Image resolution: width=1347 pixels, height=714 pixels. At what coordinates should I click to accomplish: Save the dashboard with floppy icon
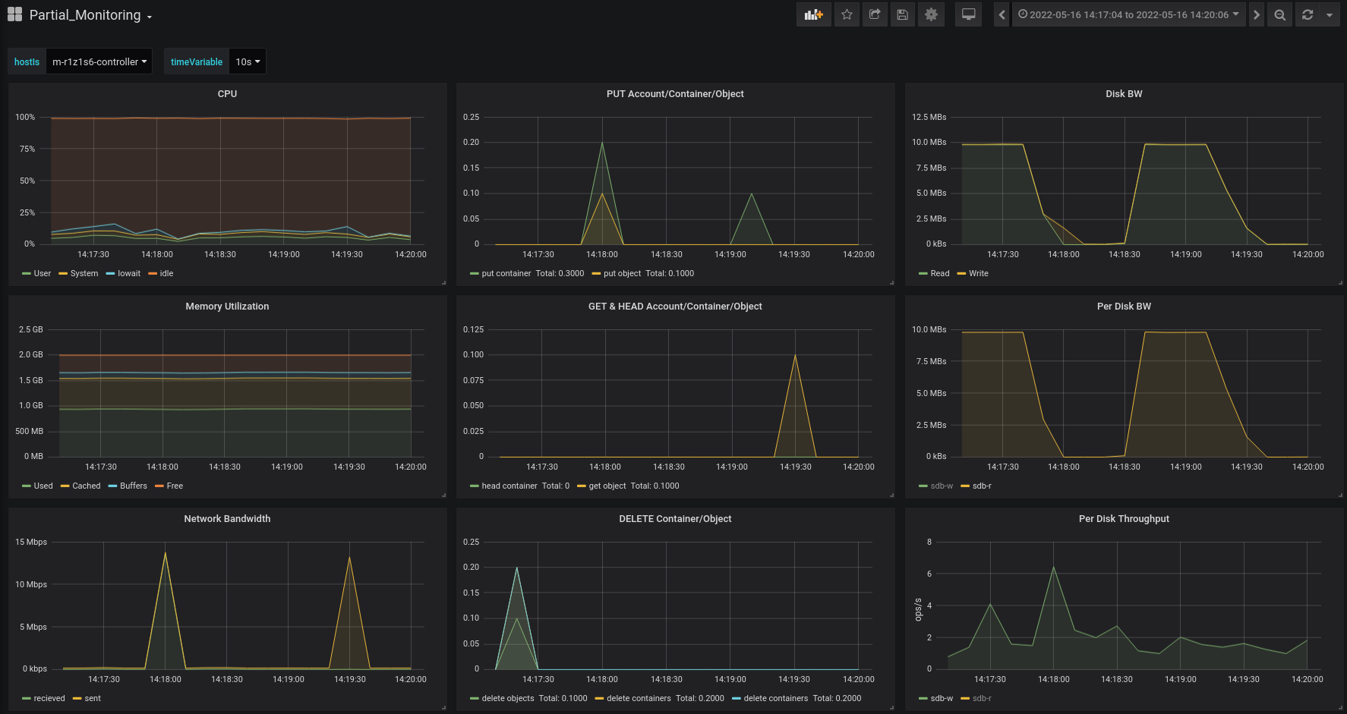tap(902, 14)
